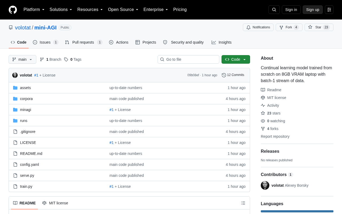Image resolution: width=342 pixels, height=214 pixels.
Task: Click the eye icon beside watching
Action: (x=263, y=121)
